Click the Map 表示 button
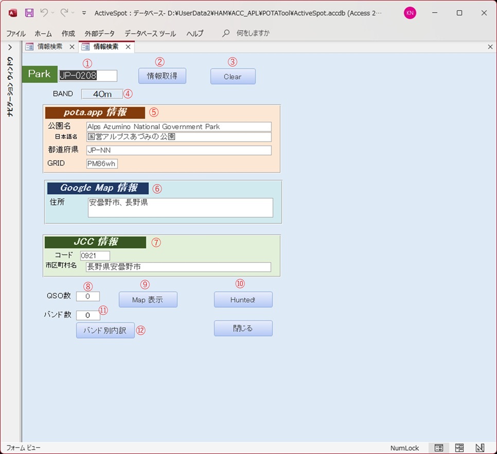This screenshot has width=497, height=454. pyautogui.click(x=148, y=300)
